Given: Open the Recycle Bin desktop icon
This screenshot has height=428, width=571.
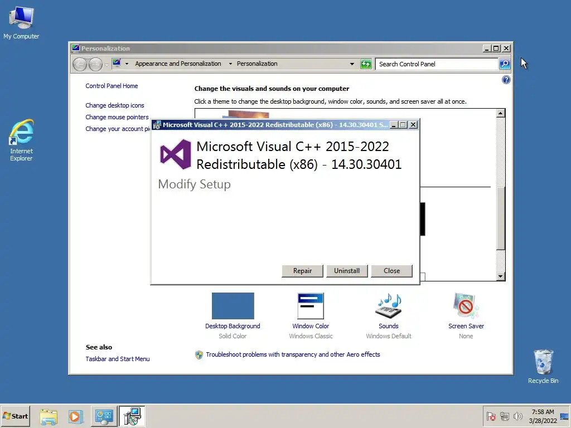Looking at the screenshot, I should tap(543, 367).
